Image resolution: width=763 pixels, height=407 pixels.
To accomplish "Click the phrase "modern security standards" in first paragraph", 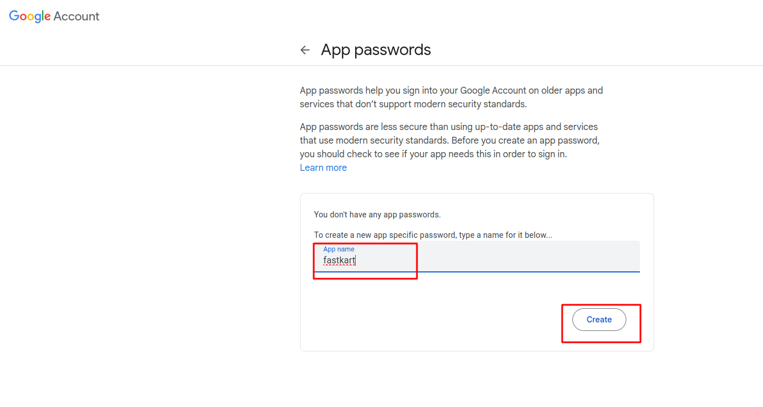I will click(472, 104).
